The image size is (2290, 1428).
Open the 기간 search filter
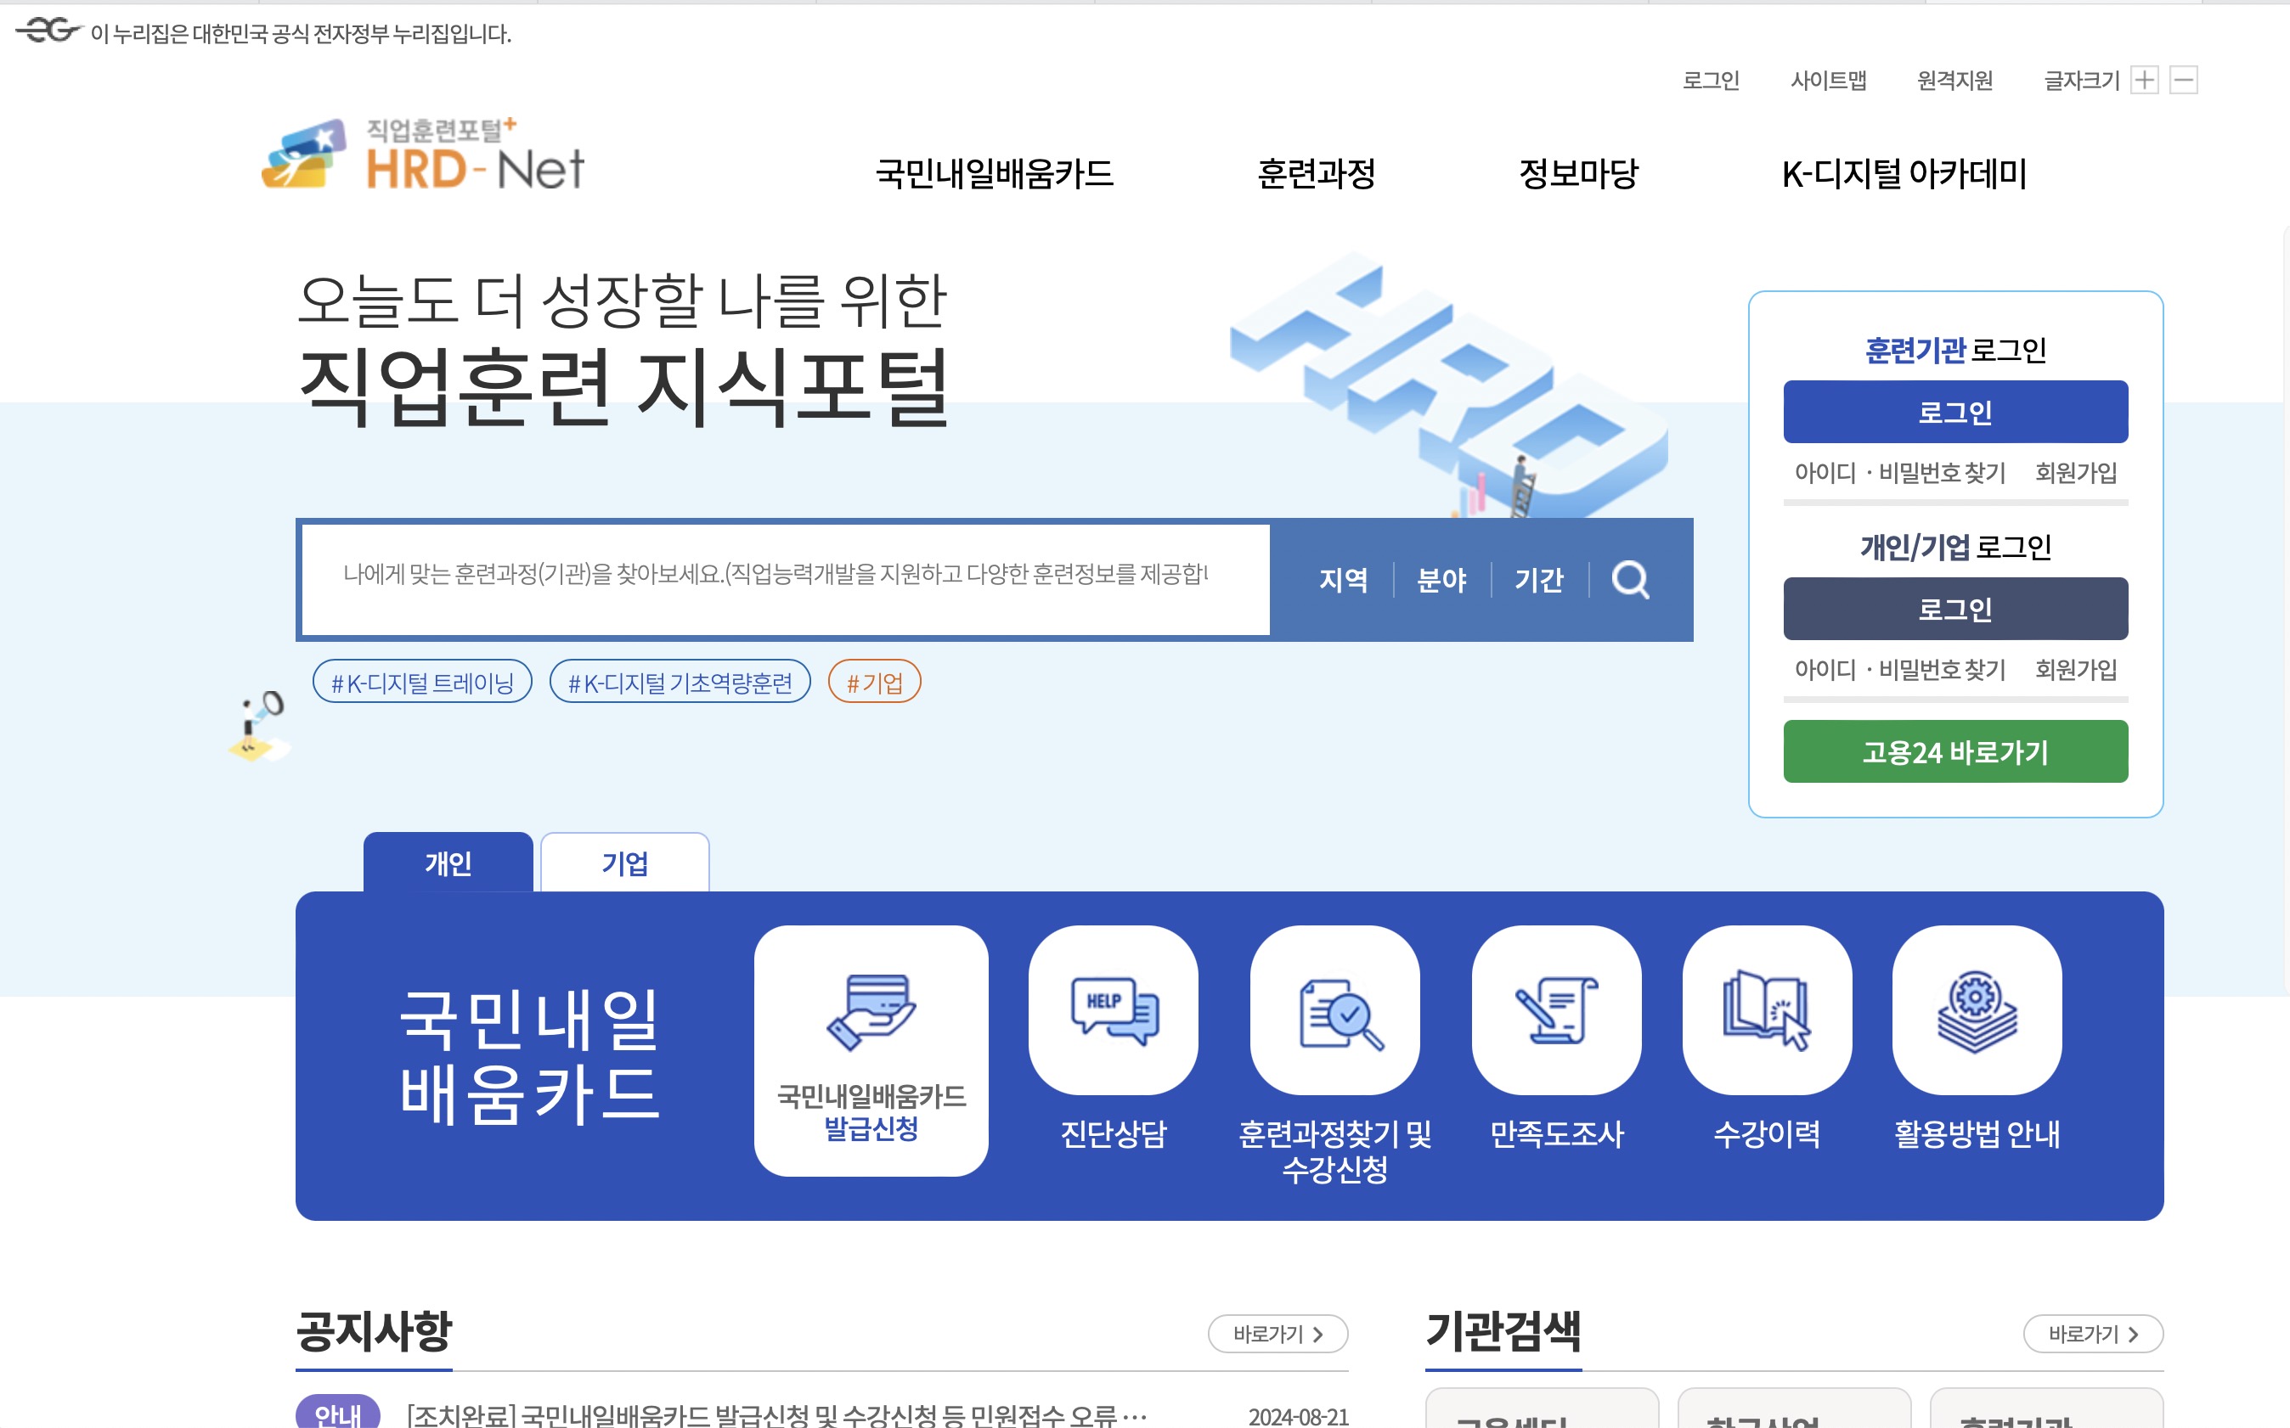coord(1538,579)
